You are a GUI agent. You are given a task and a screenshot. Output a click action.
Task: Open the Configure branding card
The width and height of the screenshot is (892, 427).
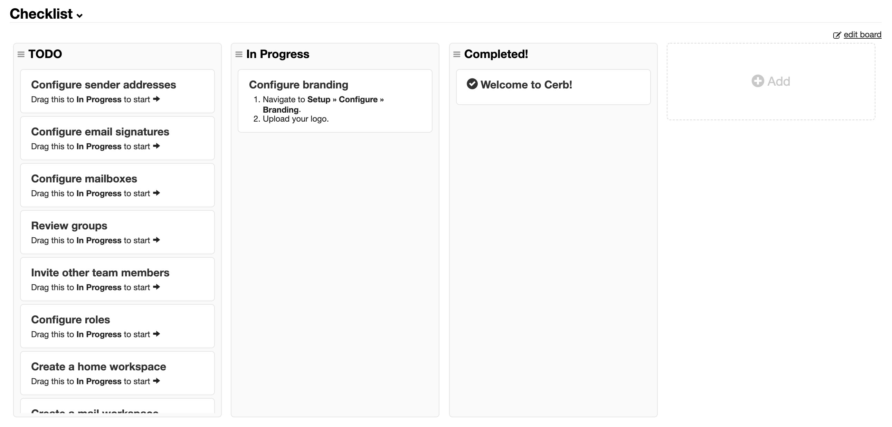pos(335,101)
